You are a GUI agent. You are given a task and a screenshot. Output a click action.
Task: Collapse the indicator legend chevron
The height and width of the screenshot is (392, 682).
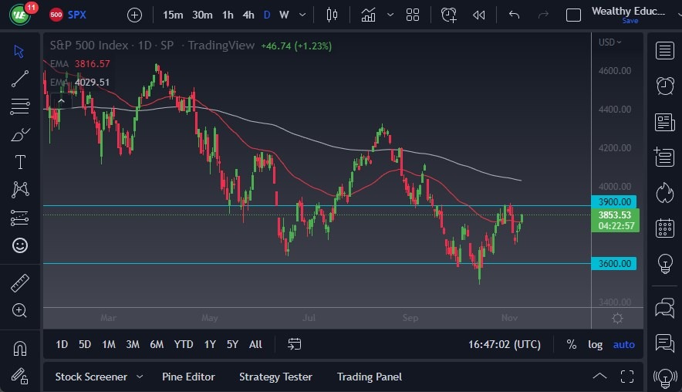61,101
